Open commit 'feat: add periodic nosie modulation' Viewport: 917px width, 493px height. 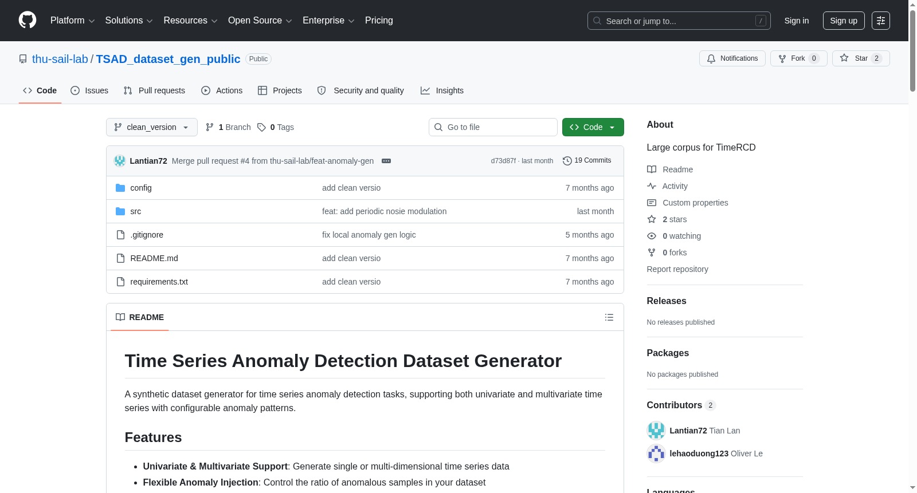[384, 211]
